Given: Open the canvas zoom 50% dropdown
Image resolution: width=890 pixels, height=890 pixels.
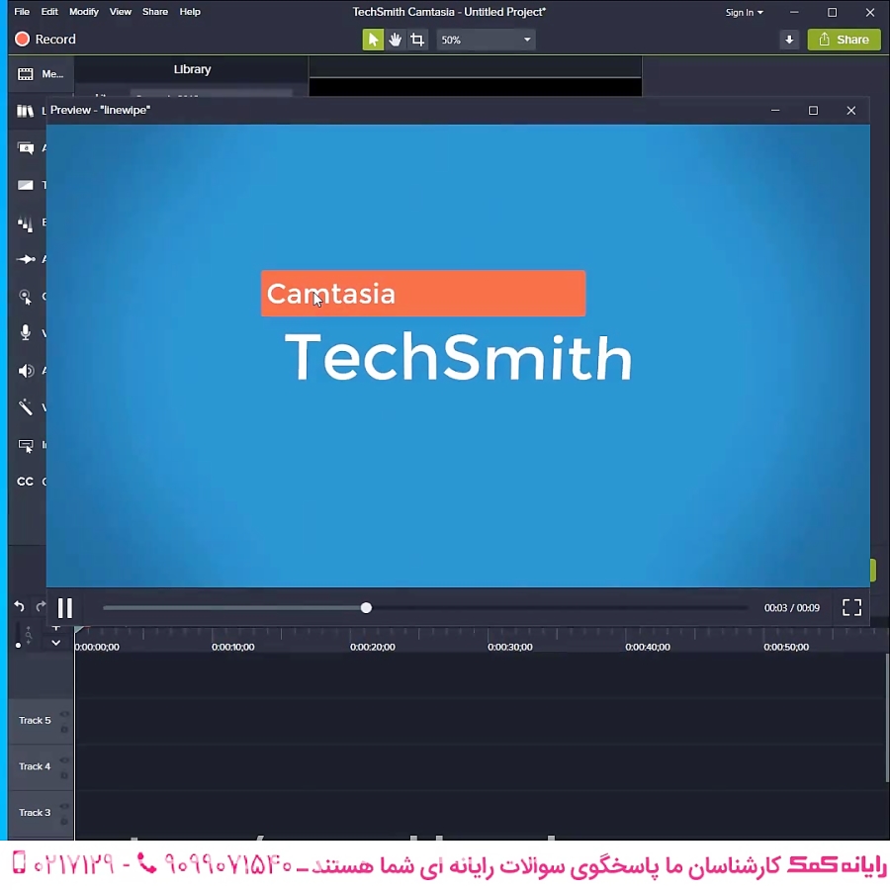Looking at the screenshot, I should (485, 40).
